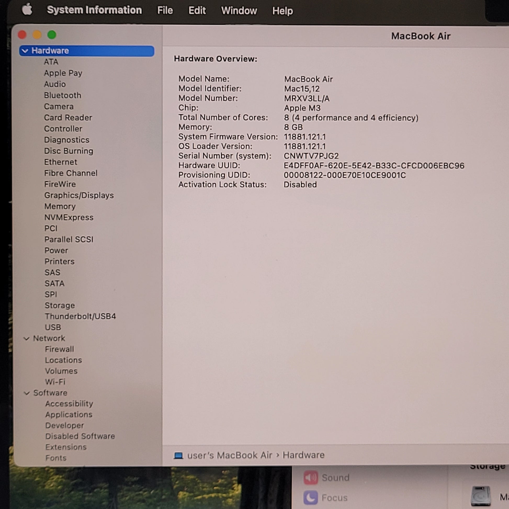Collapse the Hardware section chevron

coord(25,50)
